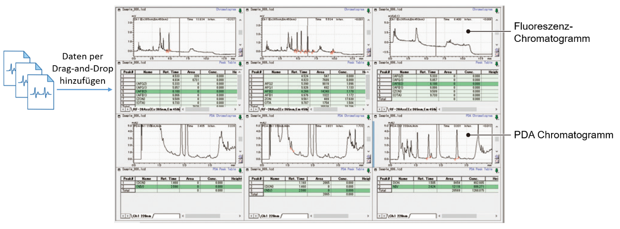
Task: Click green pin icon of Sample_006 Chromatogram panel
Action: point(497,11)
